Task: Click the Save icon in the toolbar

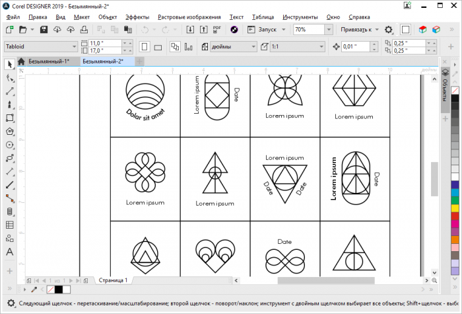Action: (44, 30)
